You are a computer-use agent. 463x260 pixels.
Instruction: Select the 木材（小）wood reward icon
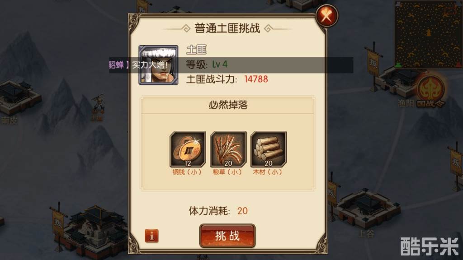click(269, 149)
